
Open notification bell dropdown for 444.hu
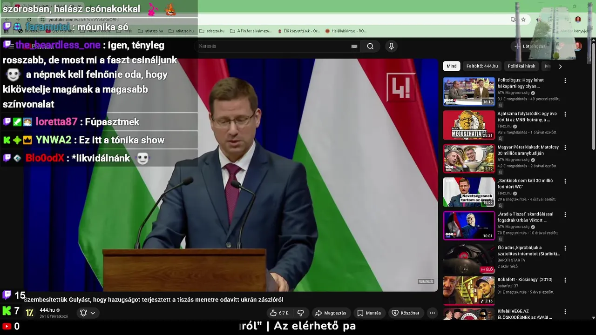[88, 313]
